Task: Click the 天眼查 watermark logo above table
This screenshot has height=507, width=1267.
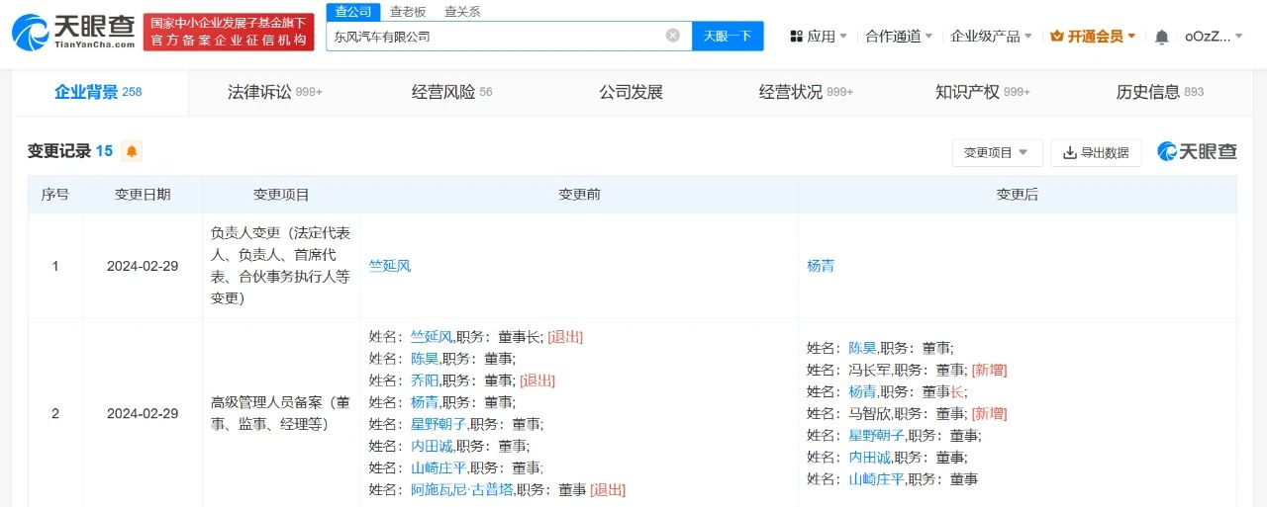Action: (x=1197, y=151)
